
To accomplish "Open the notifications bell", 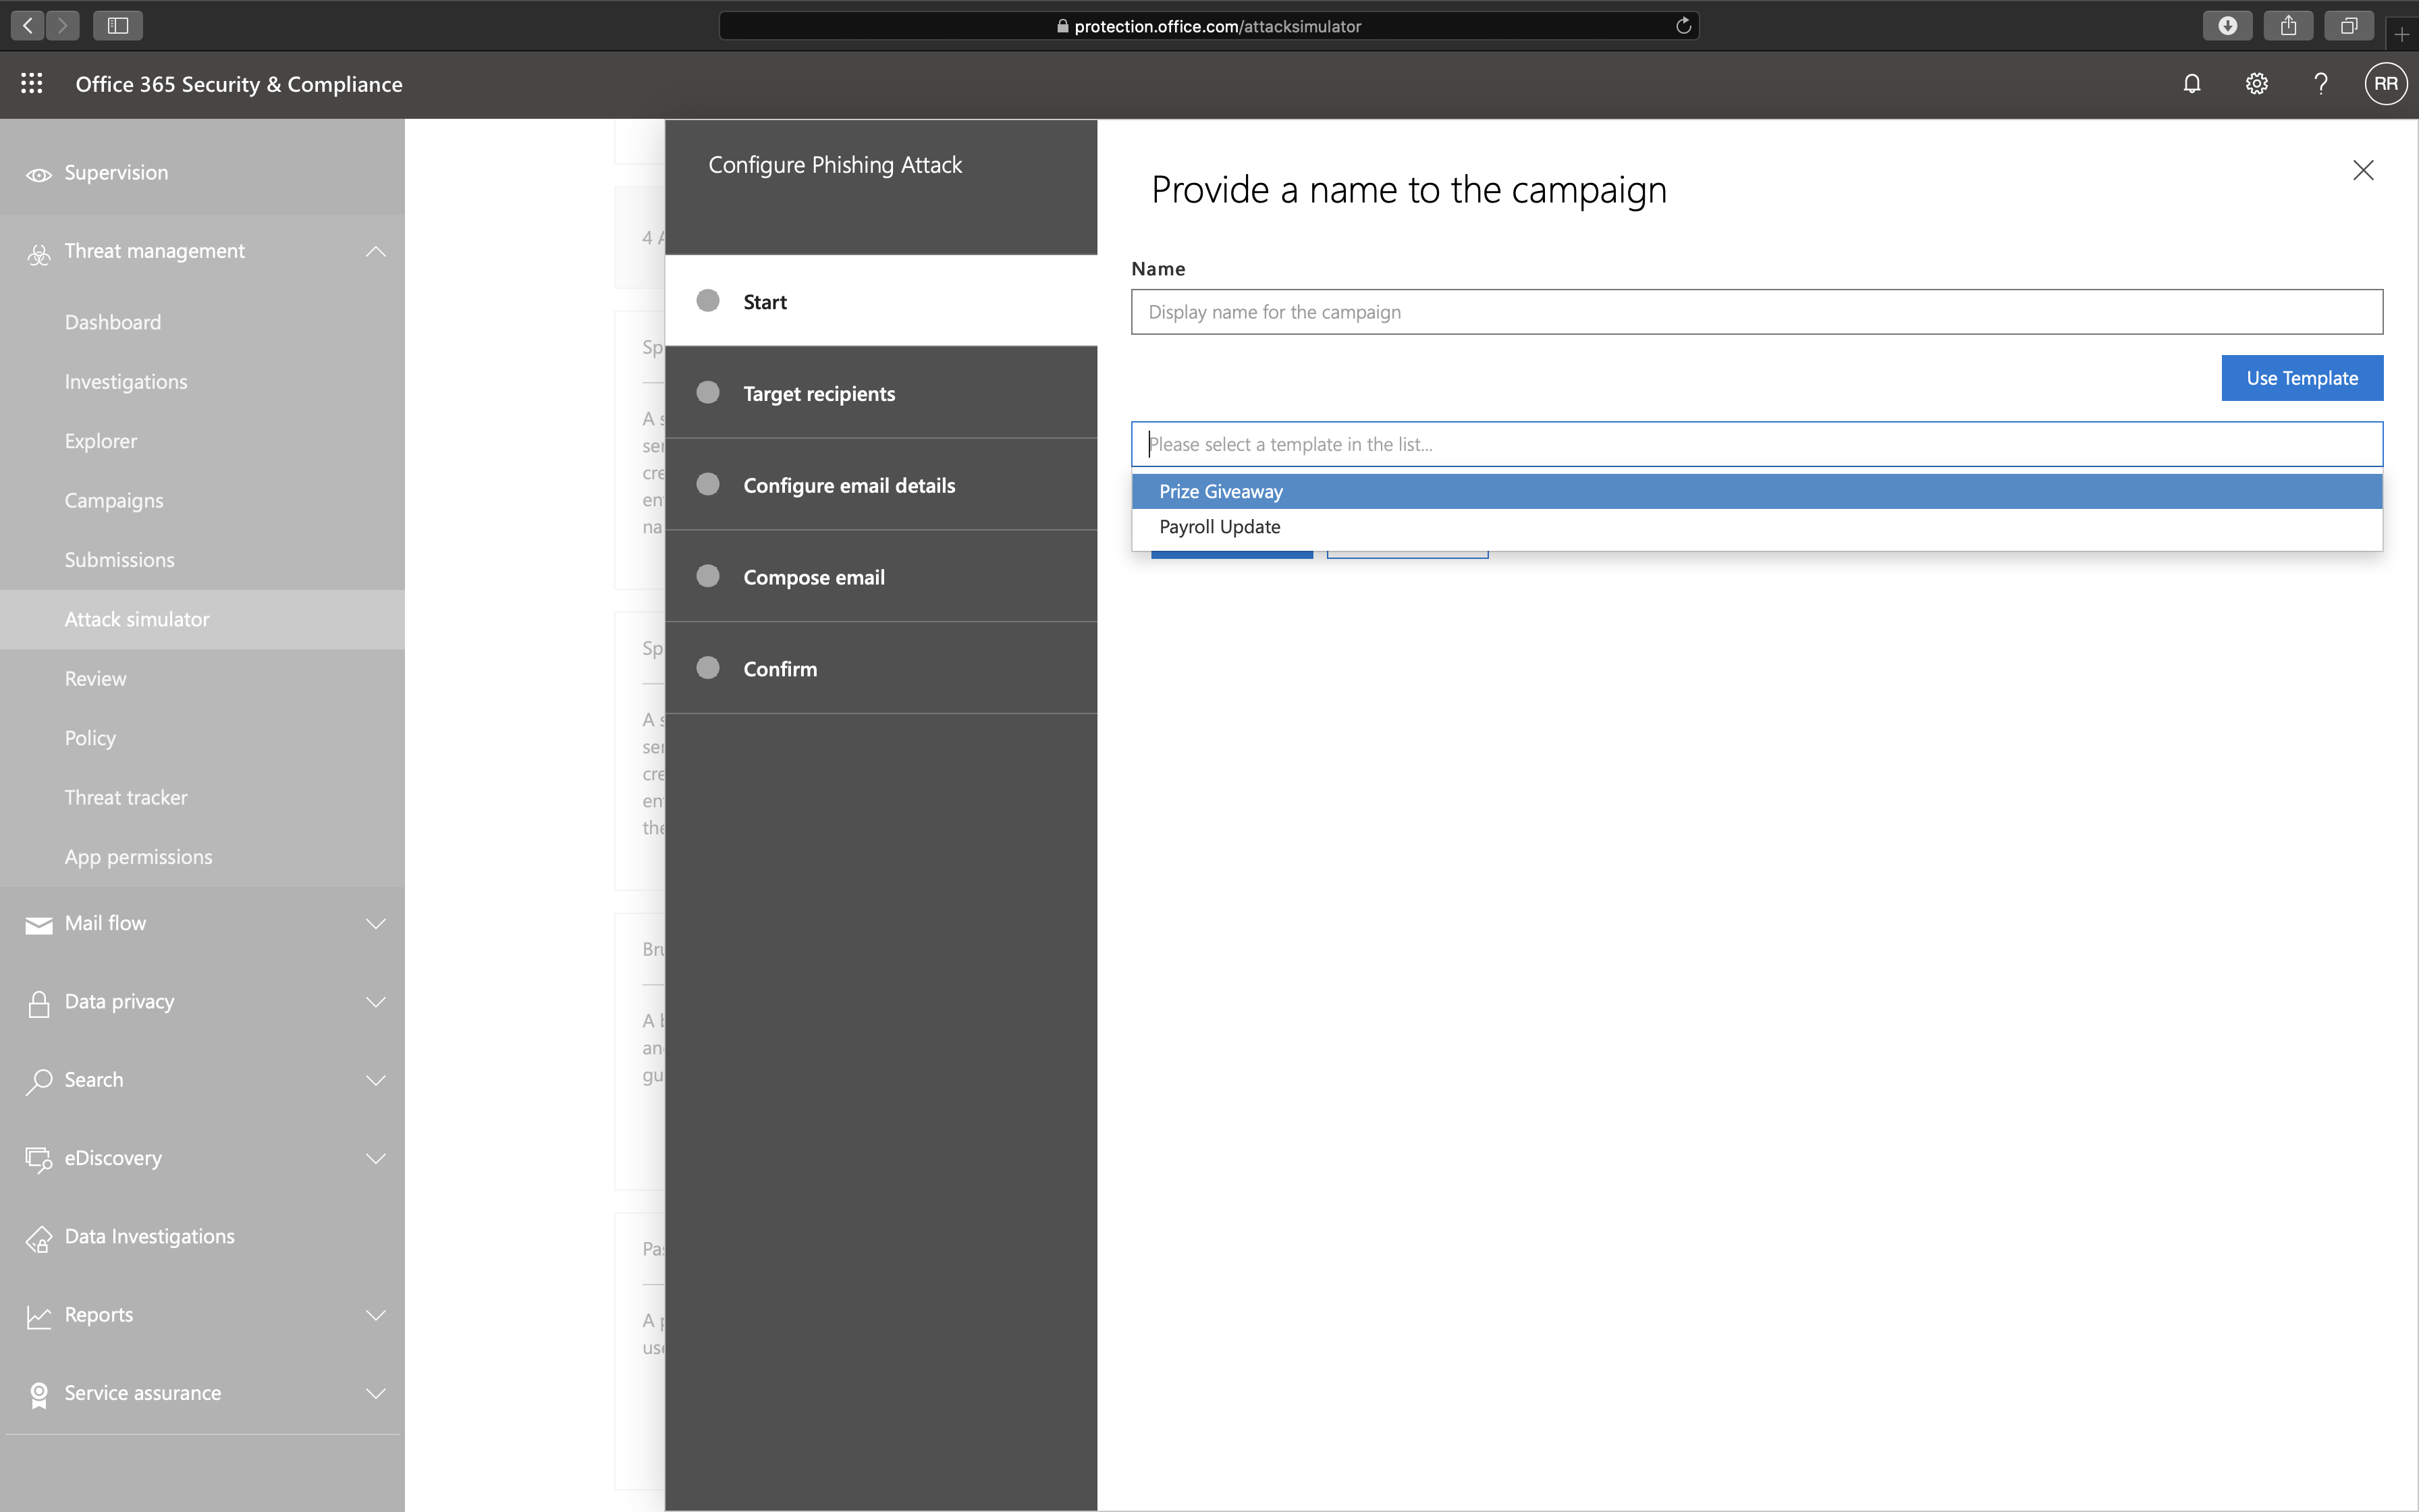I will (2191, 84).
